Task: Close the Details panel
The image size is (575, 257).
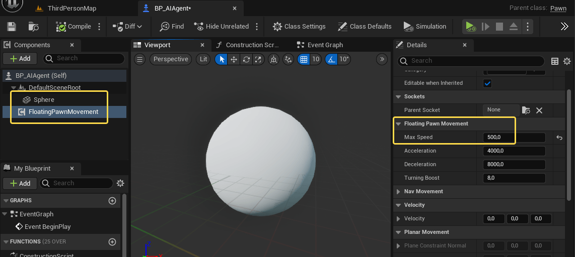Action: pos(465,45)
